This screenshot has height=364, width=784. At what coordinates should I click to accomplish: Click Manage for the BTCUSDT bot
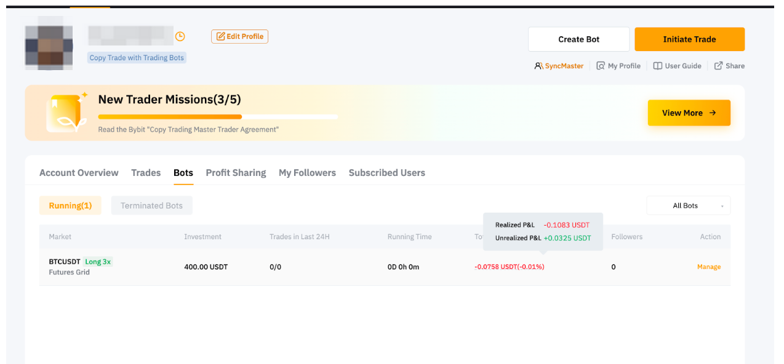click(x=708, y=267)
